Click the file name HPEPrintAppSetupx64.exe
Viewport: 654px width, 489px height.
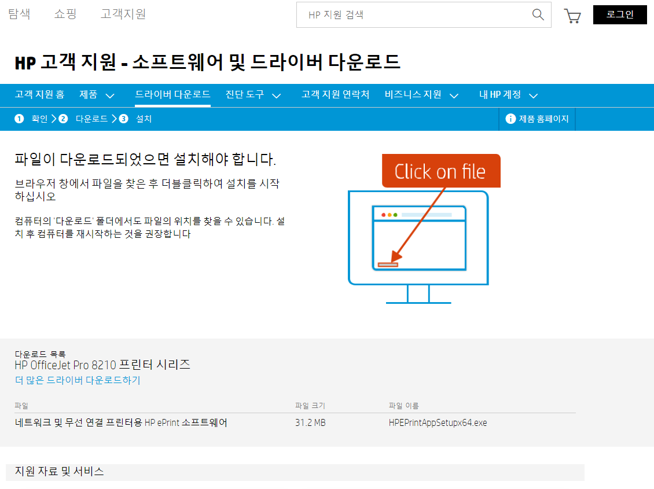click(x=438, y=422)
